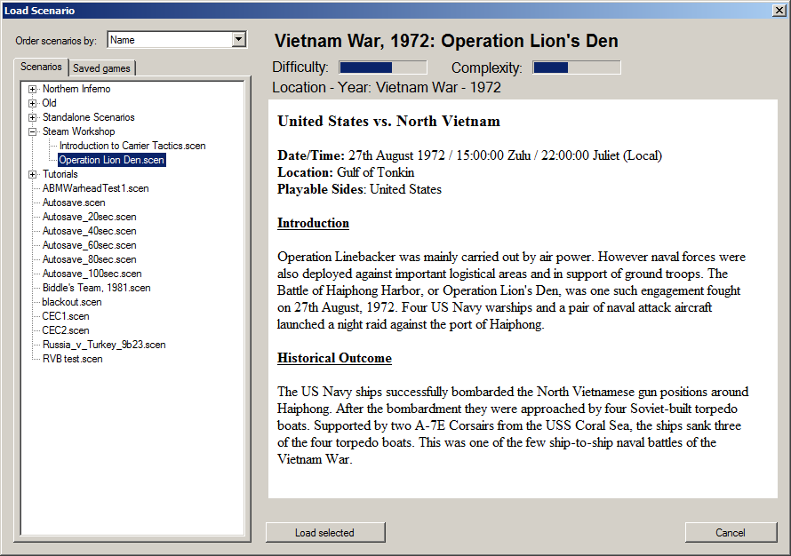Select Northern Inferno tree item
The height and width of the screenshot is (556, 791).
pos(76,89)
